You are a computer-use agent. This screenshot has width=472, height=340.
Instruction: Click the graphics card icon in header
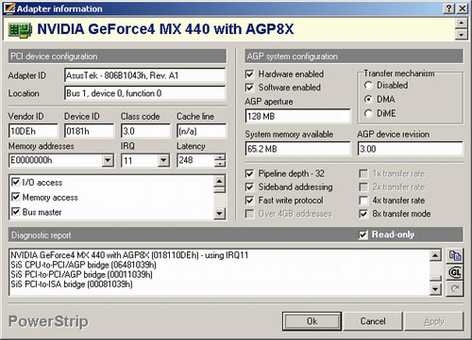20,30
